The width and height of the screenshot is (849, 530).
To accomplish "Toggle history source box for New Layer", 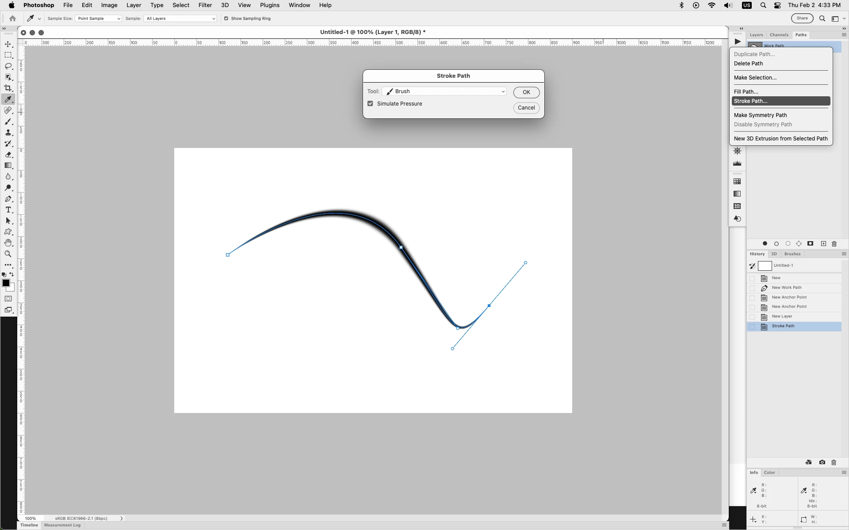I will tap(752, 317).
